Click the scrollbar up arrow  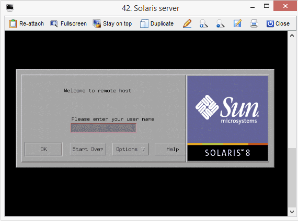tap(292, 35)
